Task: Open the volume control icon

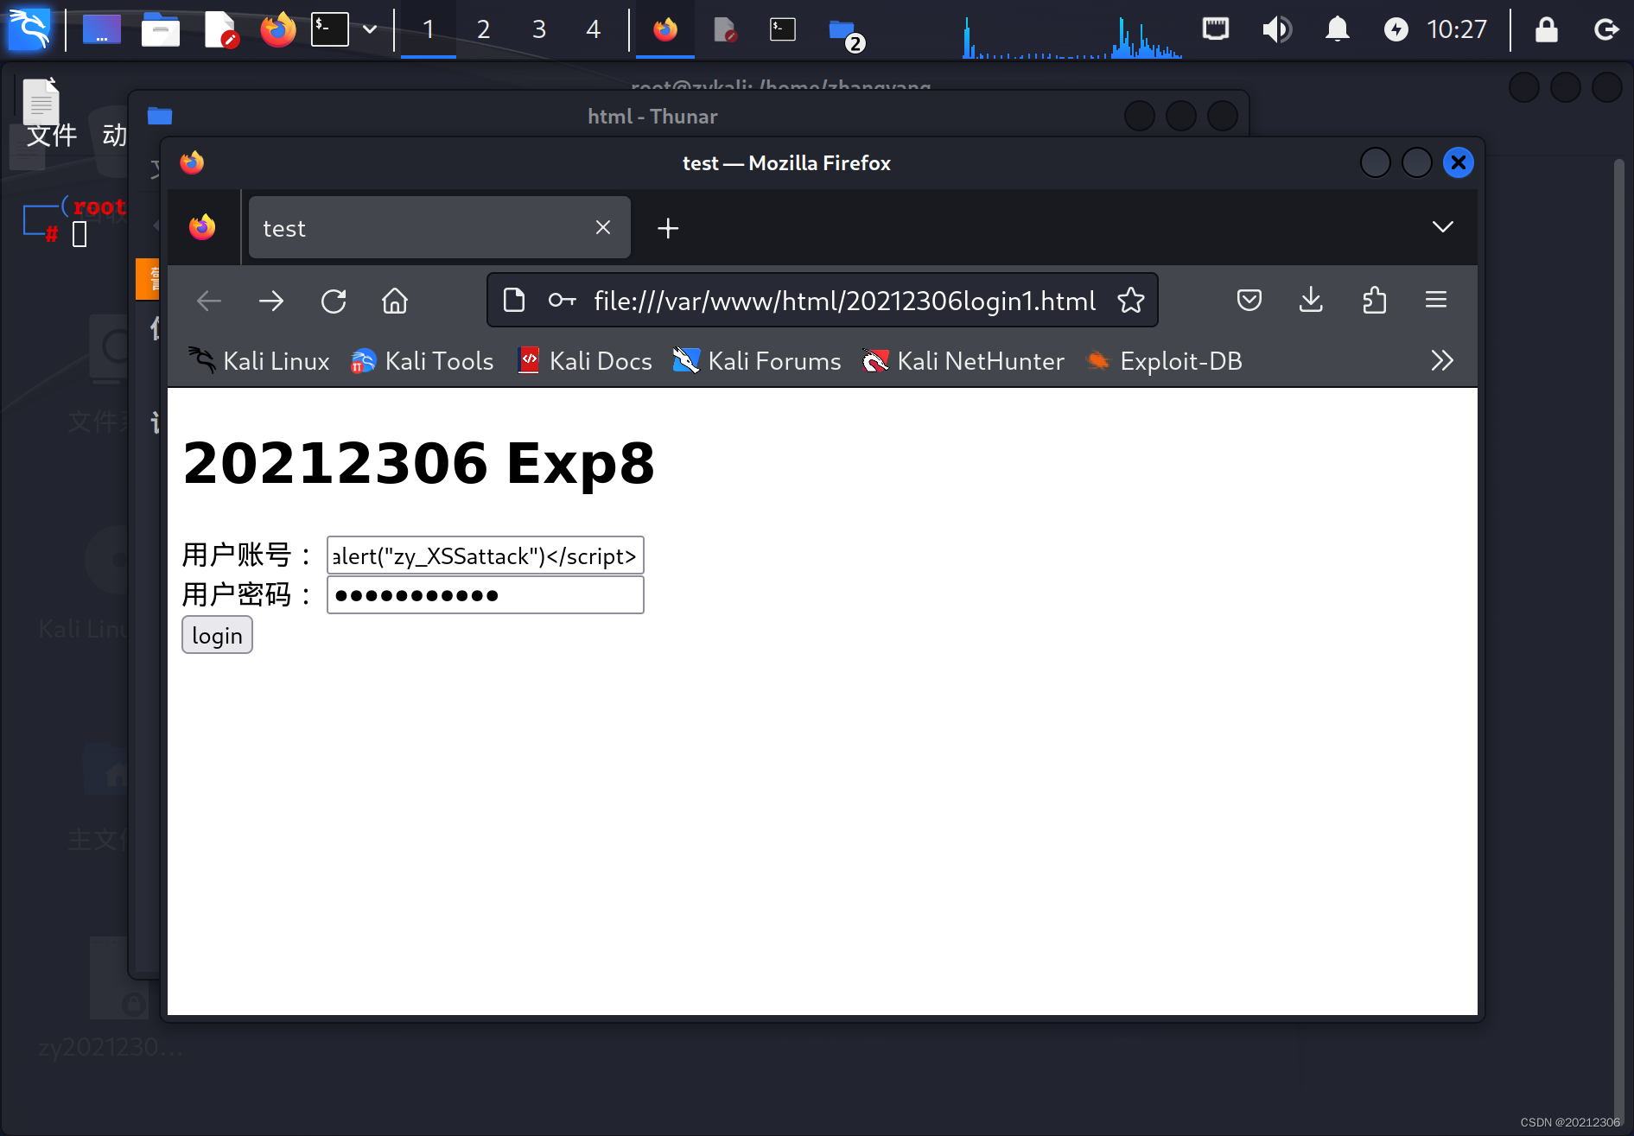Action: tap(1276, 29)
